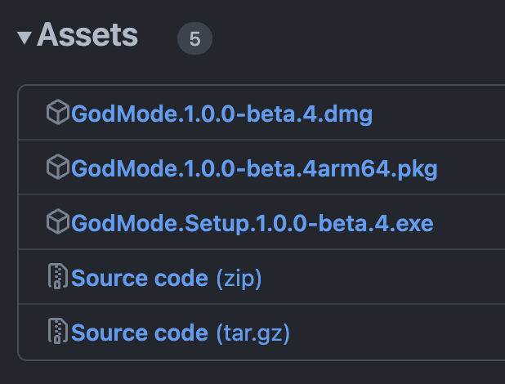Select the package icon for GodMode.Setup exe

58,221
